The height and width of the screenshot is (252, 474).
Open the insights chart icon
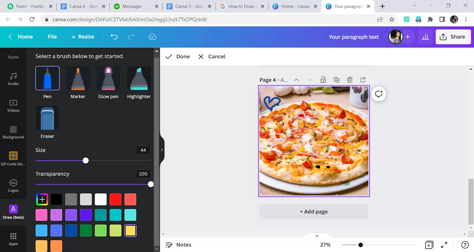click(x=425, y=37)
